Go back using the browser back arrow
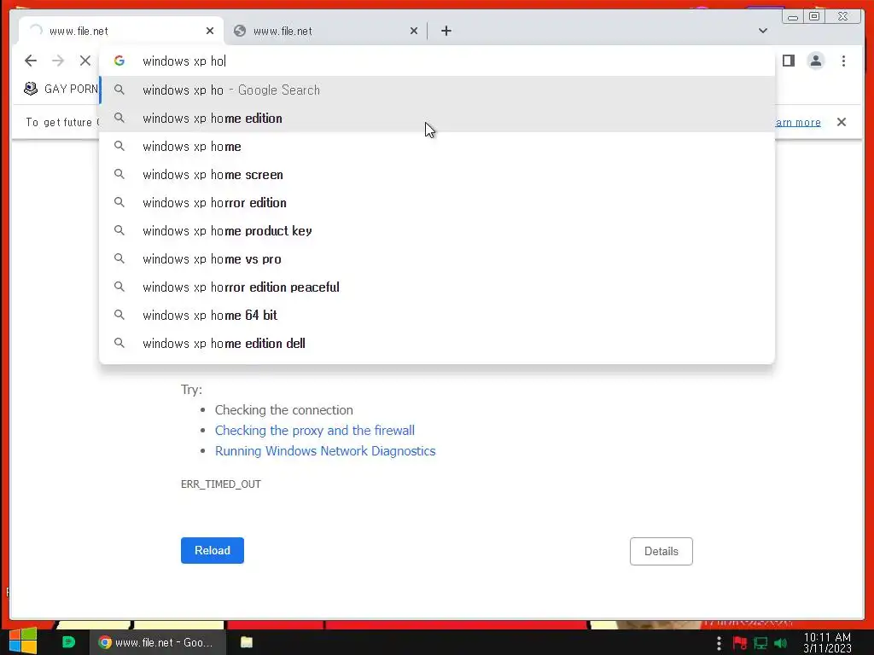The height and width of the screenshot is (655, 874). (x=31, y=61)
